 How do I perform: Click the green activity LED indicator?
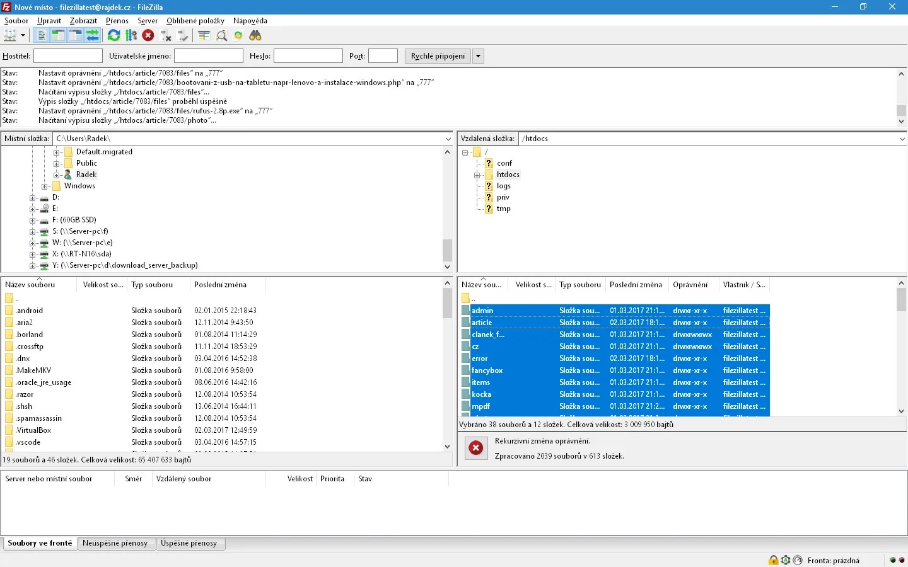[892, 560]
